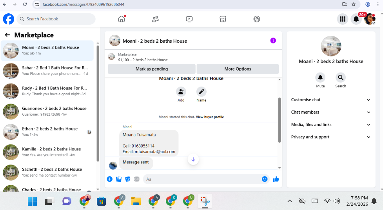Expand Customise chat section
Image resolution: width=383 pixels, height=210 pixels.
tap(331, 100)
